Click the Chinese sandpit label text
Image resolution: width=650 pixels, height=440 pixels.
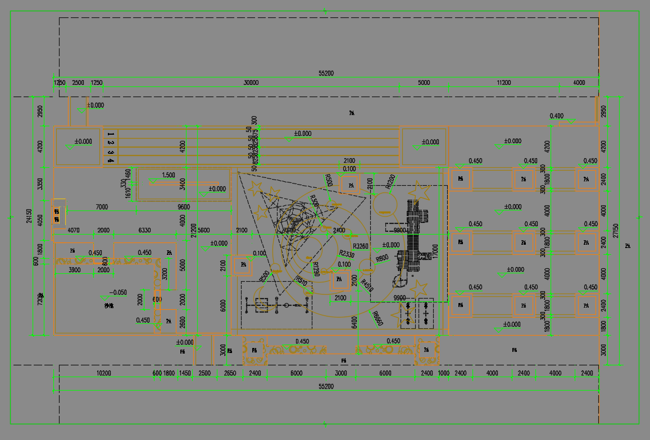(108, 306)
